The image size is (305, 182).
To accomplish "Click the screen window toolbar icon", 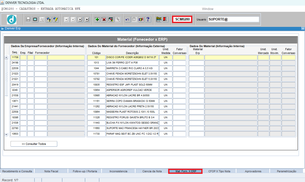I will tap(35, 19).
